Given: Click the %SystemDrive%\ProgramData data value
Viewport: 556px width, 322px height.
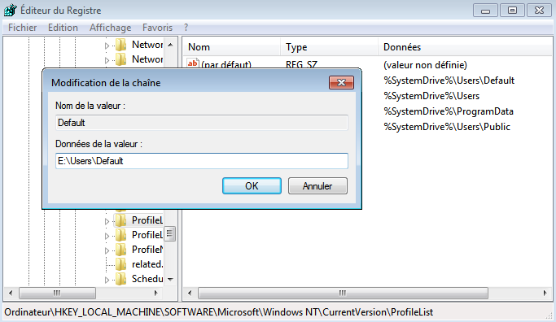Looking at the screenshot, I should [449, 111].
